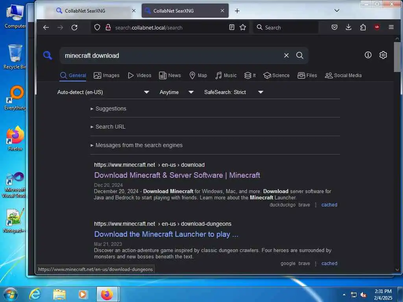Image resolution: width=403 pixels, height=302 pixels.
Task: Clear the minecraft download query with X
Action: [287, 55]
